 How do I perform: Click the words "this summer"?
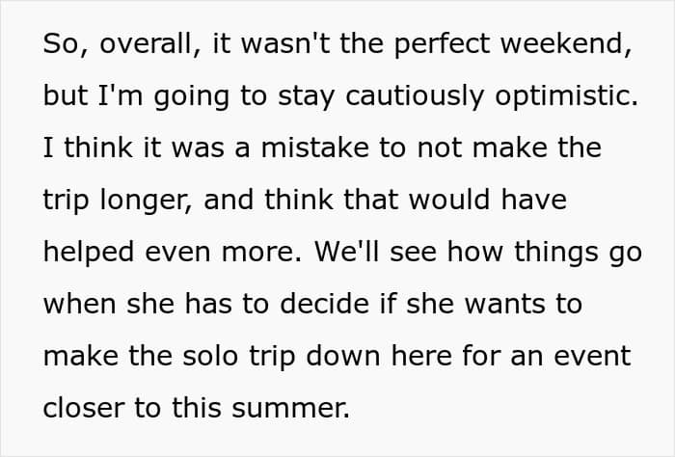(260, 409)
